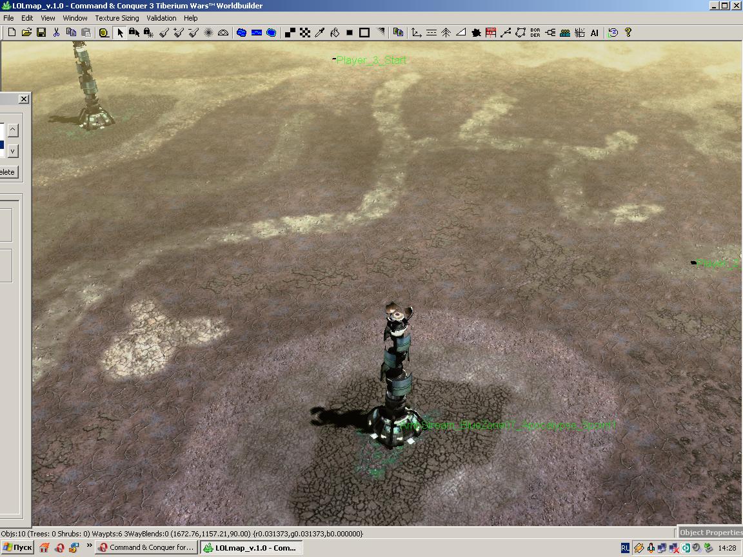This screenshot has width=743, height=557.
Task: Select the pointer selection tool
Action: 120,33
